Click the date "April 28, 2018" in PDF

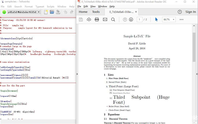[137, 48]
